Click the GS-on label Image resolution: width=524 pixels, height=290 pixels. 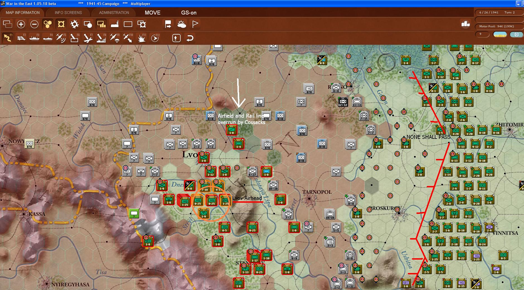[x=189, y=13]
